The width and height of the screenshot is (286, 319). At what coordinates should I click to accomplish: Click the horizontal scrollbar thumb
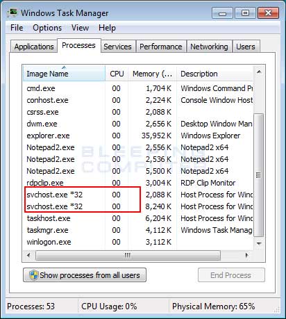128,255
